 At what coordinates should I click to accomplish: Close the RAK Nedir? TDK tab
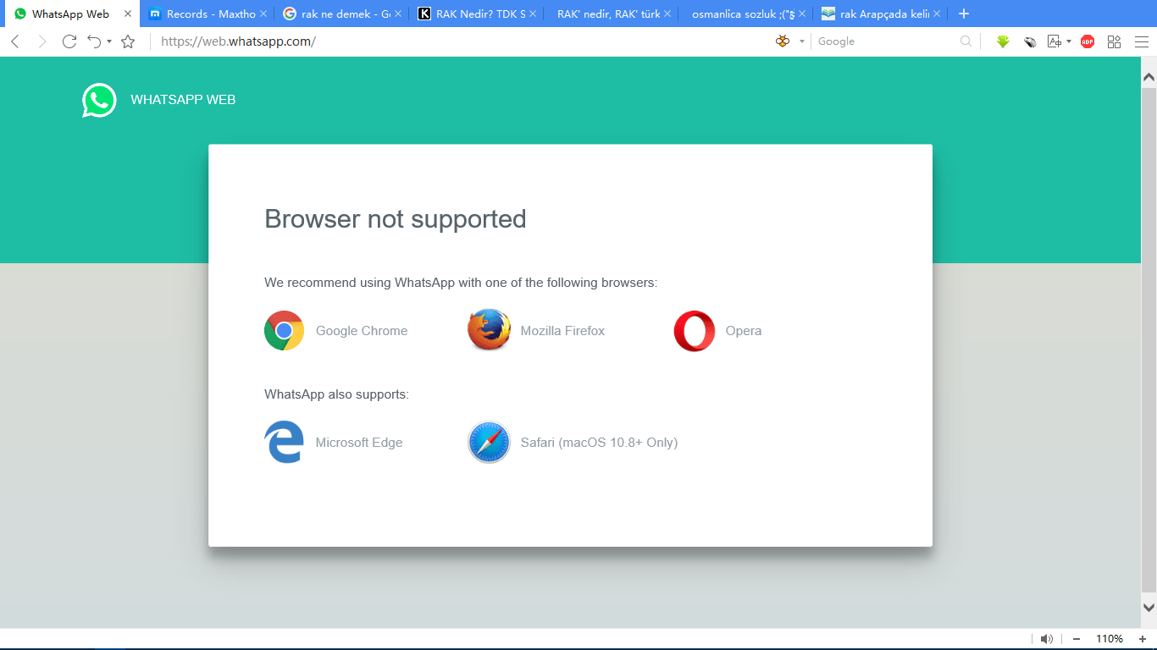click(533, 14)
